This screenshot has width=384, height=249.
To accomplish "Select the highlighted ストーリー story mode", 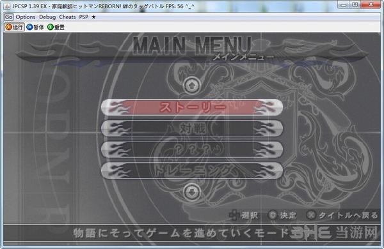I will [192, 107].
